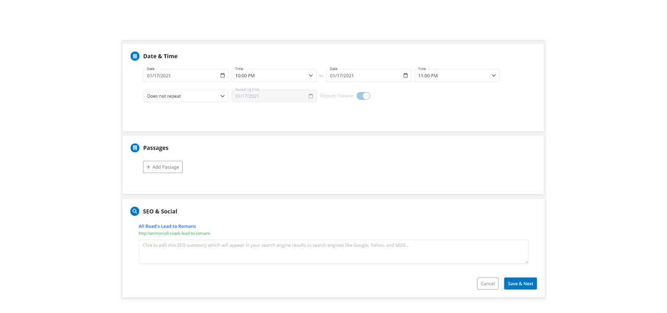667x313 pixels.
Task: Focus the start date 01/17/2021 text field
Action: point(180,76)
